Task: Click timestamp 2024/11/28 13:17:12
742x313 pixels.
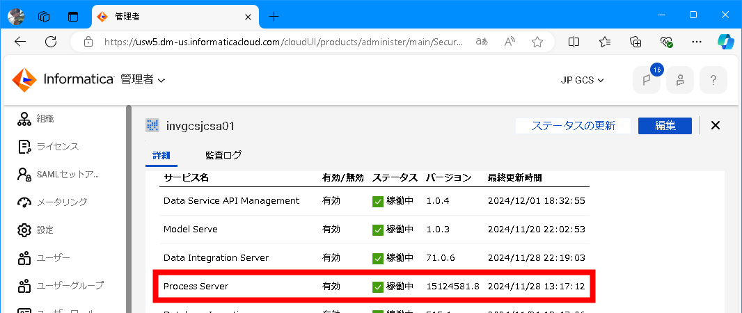Action: click(537, 287)
